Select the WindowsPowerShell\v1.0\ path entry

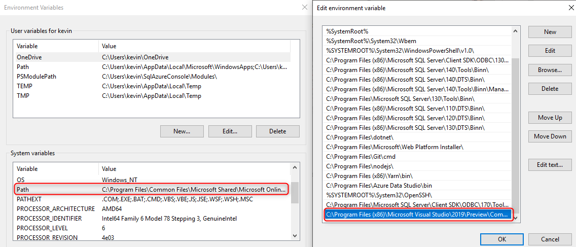point(417,50)
